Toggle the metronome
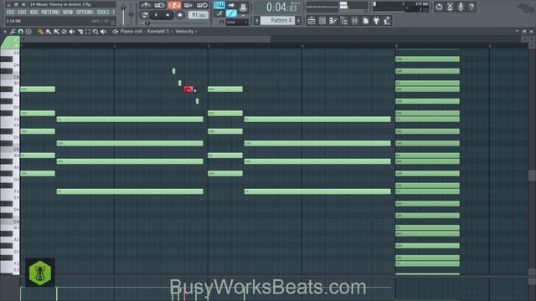This screenshot has height=301, width=536. coord(146,5)
